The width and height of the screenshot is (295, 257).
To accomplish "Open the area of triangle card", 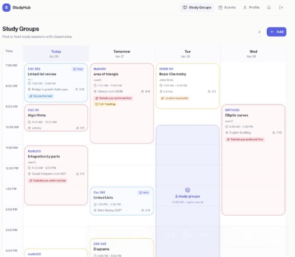I will click(122, 103).
